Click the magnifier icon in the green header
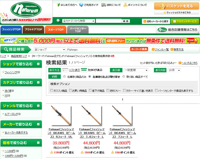The height and width of the screenshot is (159, 200). [58, 21]
